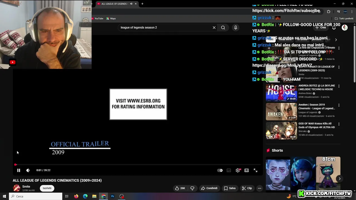
Task: Enter fullscreen mode
Action: tap(256, 170)
